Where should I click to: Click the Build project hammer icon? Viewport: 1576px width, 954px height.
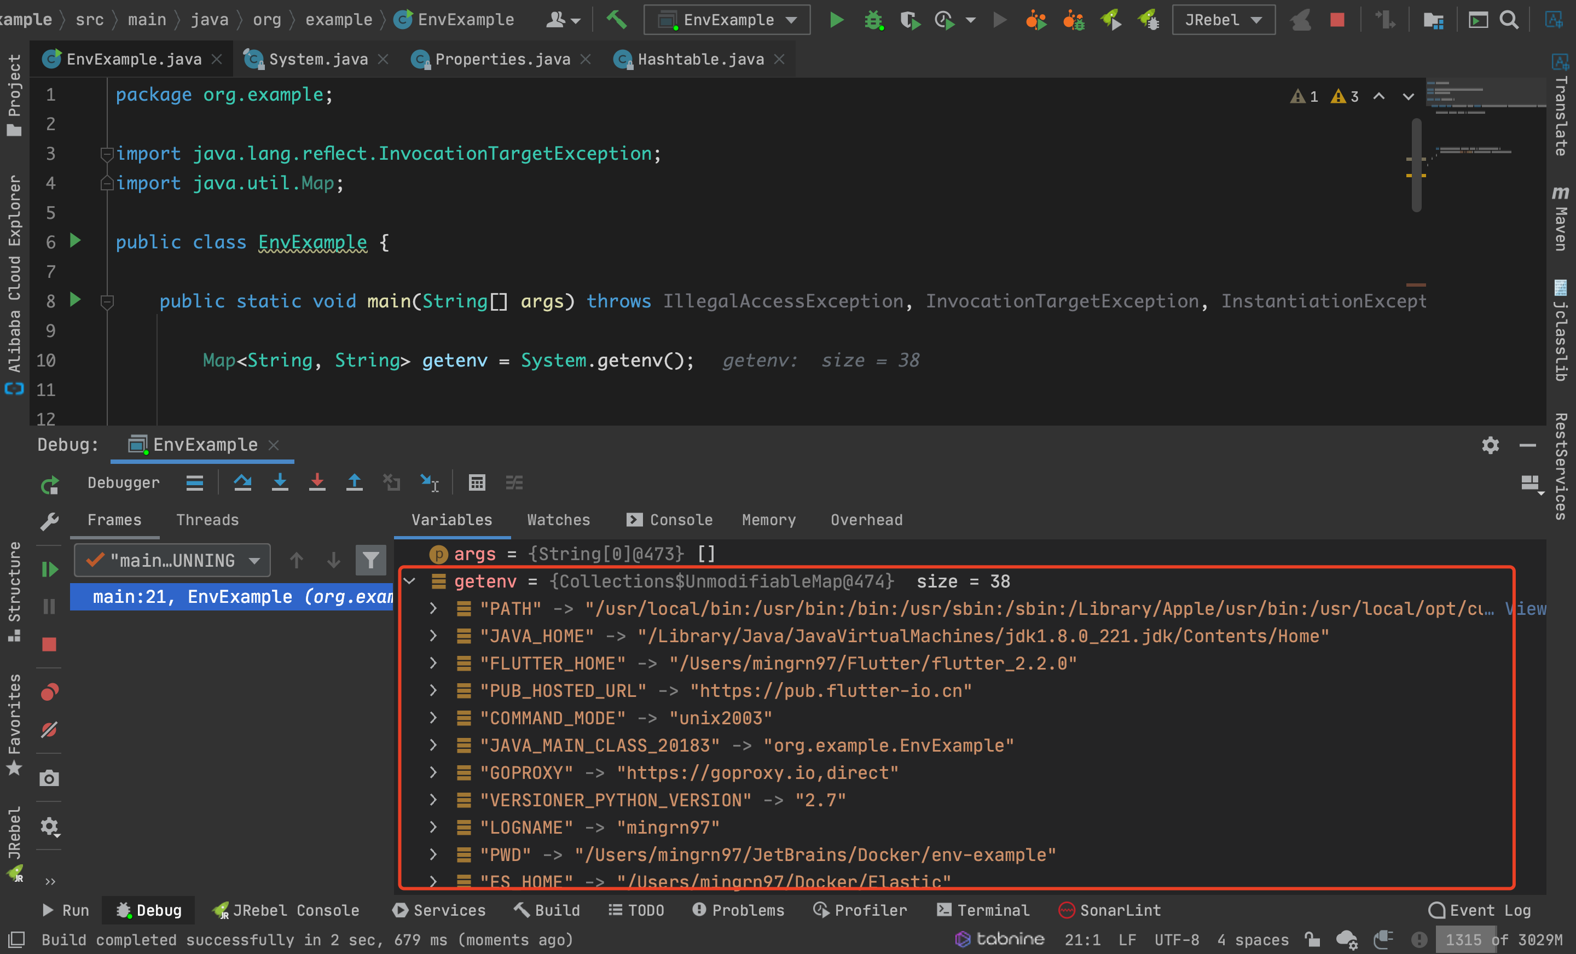coord(617,20)
